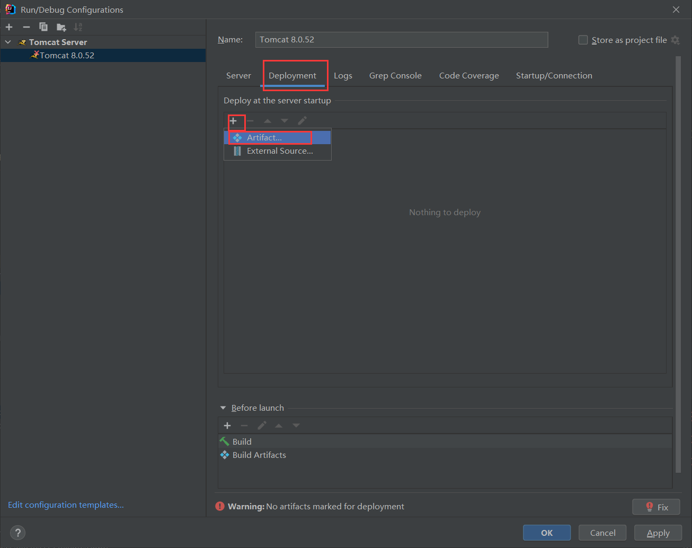Enable Store as project file checkbox

583,40
